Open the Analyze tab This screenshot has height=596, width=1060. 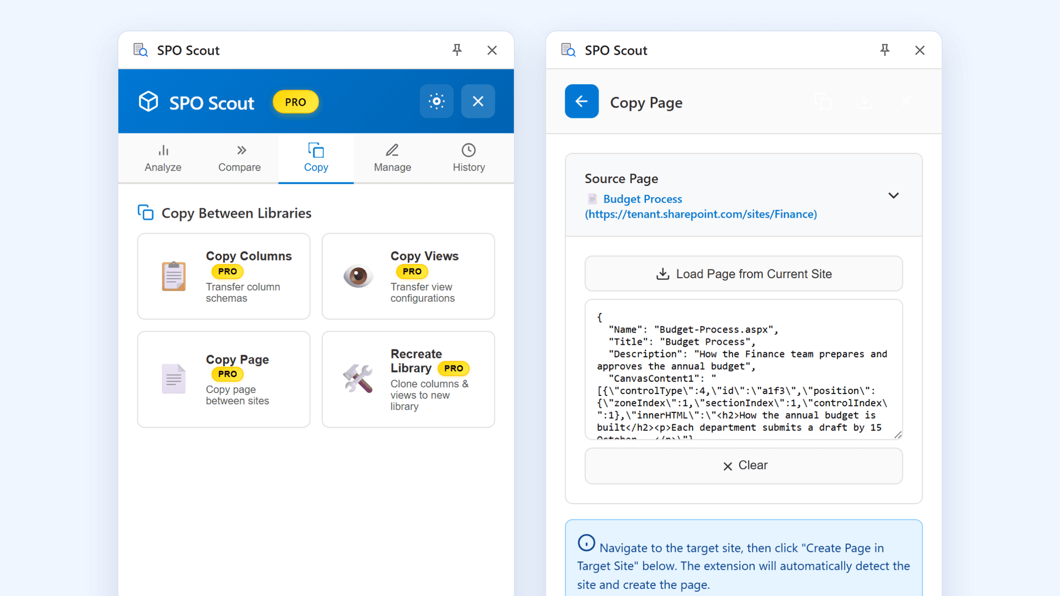pyautogui.click(x=163, y=158)
